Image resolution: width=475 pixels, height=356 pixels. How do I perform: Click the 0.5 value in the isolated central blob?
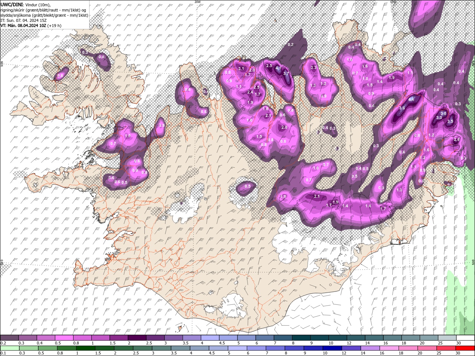coord(248,186)
